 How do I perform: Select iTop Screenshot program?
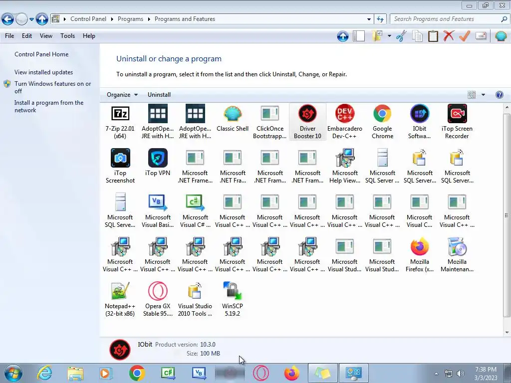tap(120, 166)
